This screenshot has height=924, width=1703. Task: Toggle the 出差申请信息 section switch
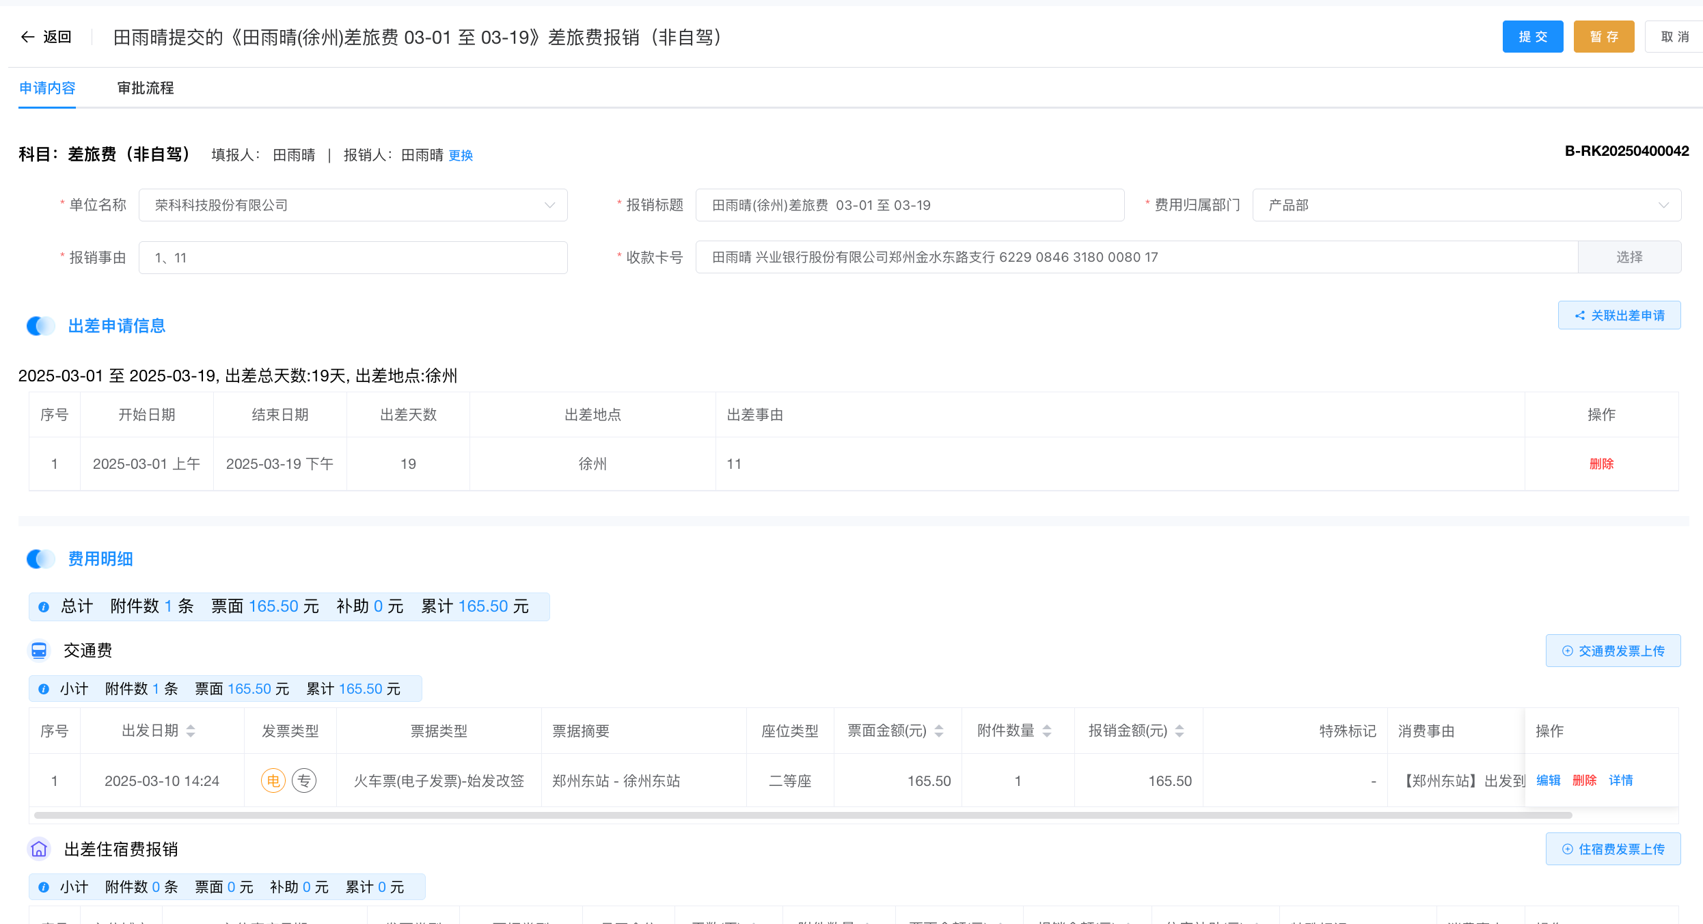[x=40, y=326]
